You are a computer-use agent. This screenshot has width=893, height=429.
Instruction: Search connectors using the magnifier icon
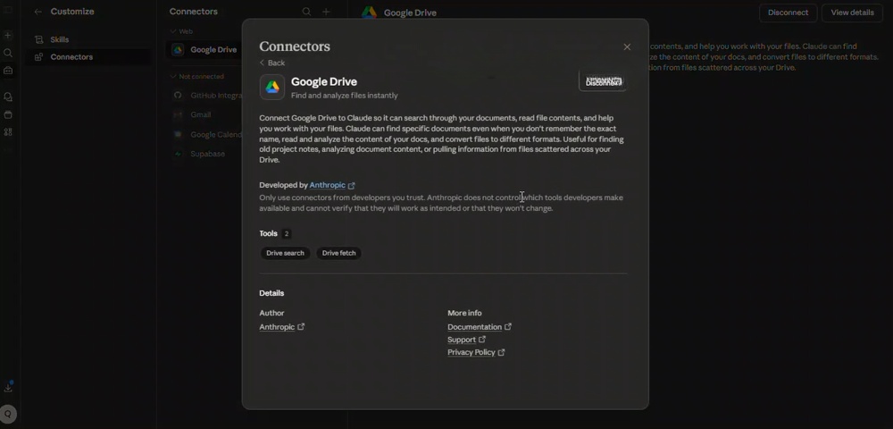point(306,12)
